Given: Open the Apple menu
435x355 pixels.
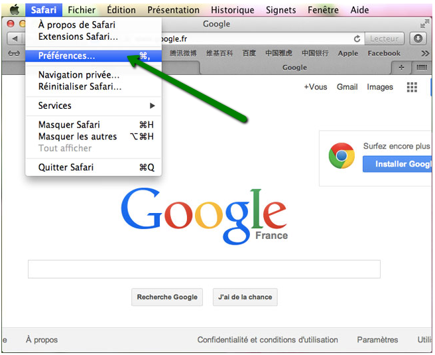Looking at the screenshot, I should [14, 10].
